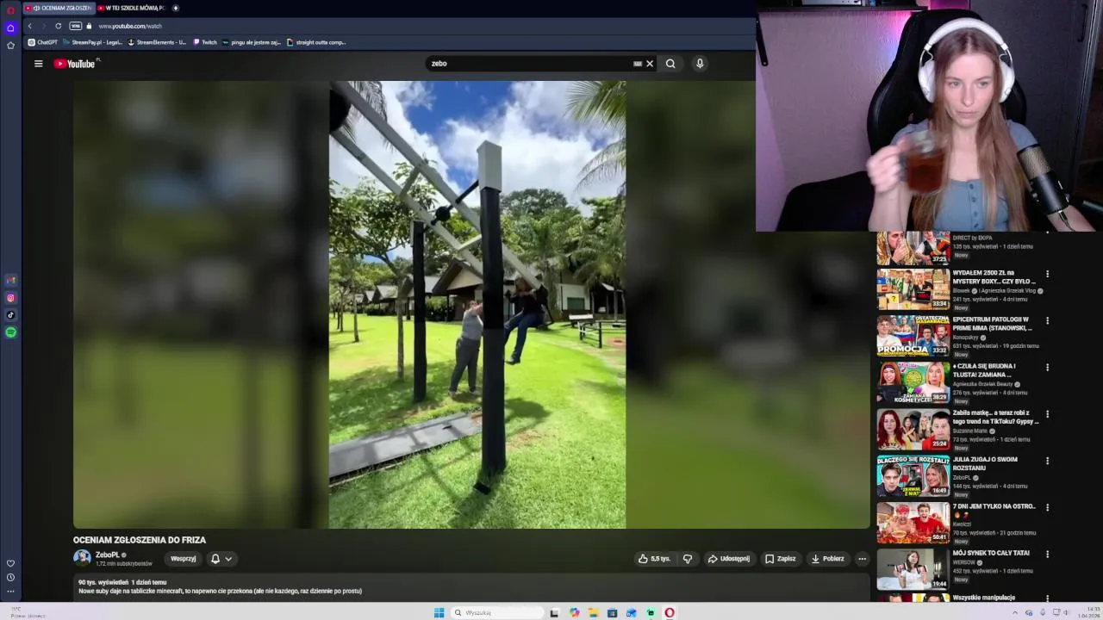The width and height of the screenshot is (1103, 620).
Task: Click the Windows taskbar search box
Action: coord(498,613)
